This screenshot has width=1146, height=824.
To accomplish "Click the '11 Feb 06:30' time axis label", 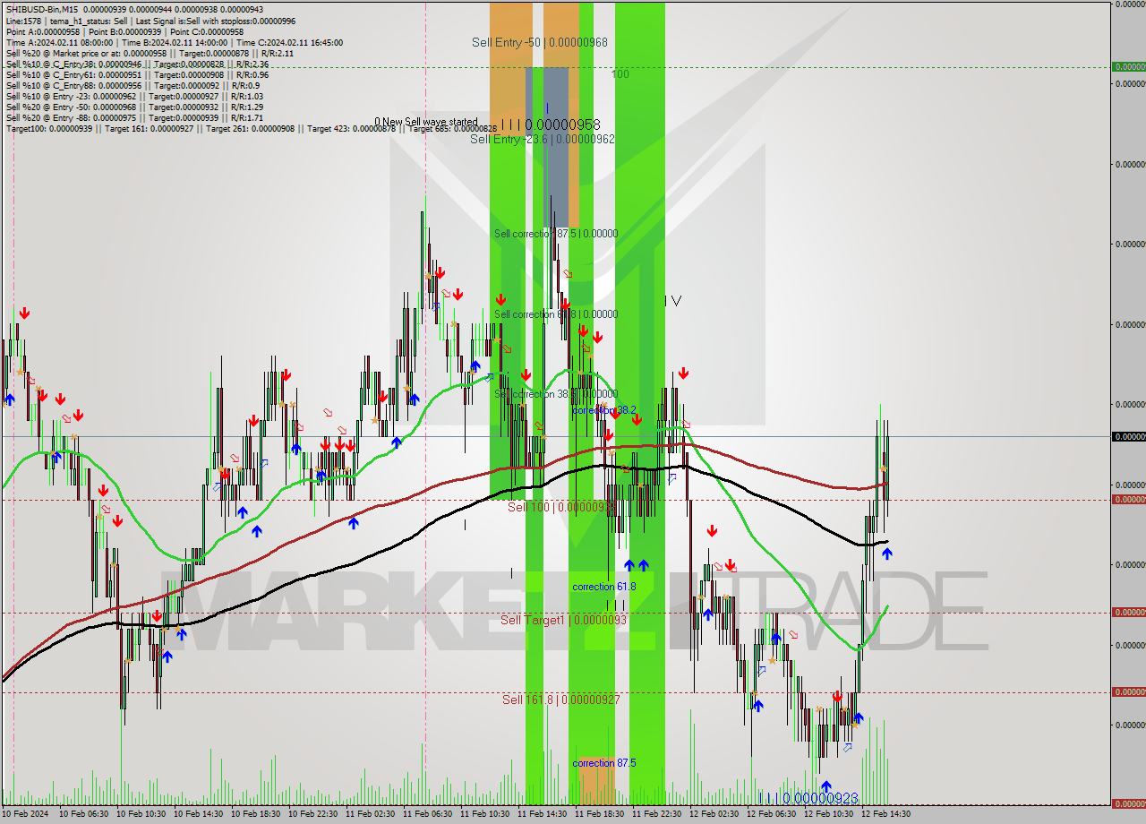I will pyautogui.click(x=427, y=814).
